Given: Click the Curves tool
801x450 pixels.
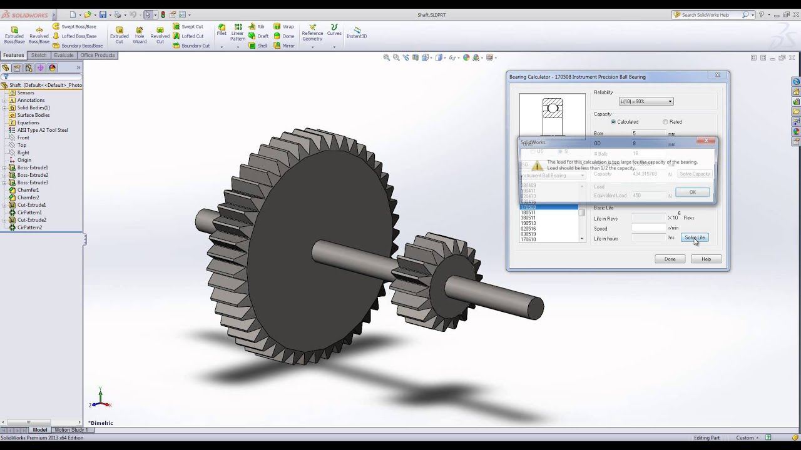Looking at the screenshot, I should [x=334, y=30].
